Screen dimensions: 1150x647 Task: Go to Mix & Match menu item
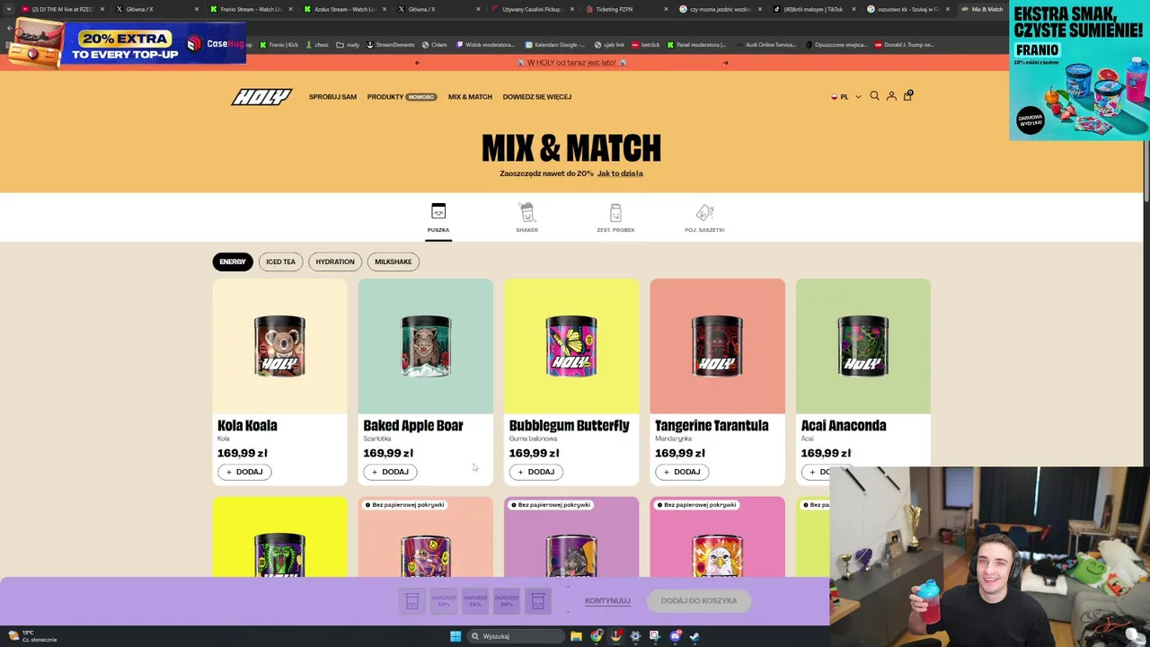pos(470,97)
